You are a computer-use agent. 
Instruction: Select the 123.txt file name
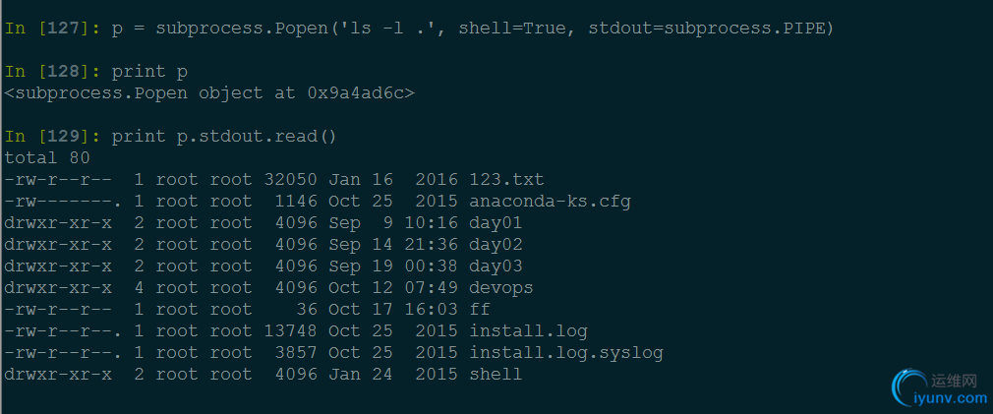506,180
